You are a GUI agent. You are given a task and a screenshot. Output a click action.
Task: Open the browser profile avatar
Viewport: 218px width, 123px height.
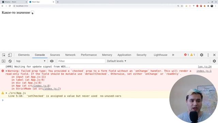[x=212, y=6]
